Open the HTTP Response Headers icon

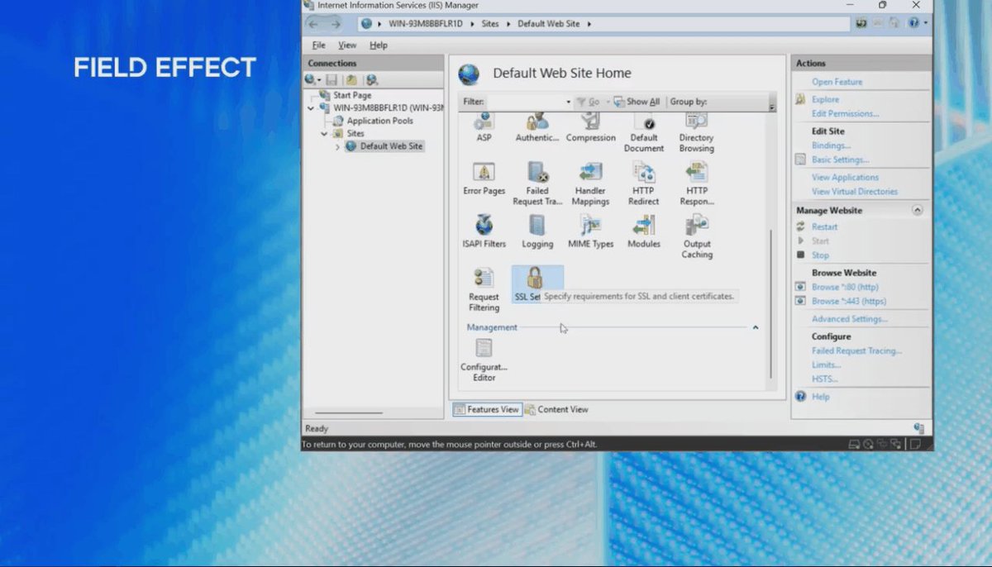(x=696, y=172)
